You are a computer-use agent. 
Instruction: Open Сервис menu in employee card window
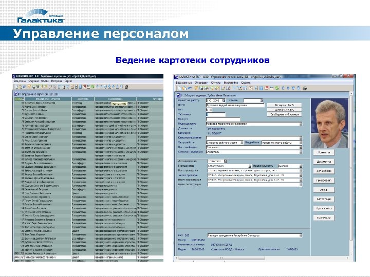pos(246,83)
